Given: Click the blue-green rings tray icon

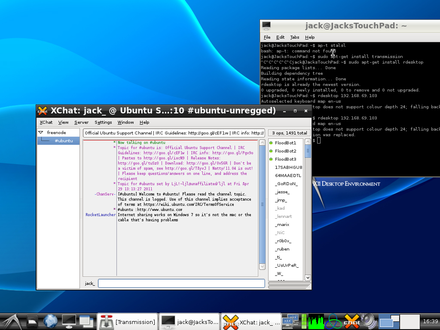Looking at the screenshot, I should click(333, 322).
